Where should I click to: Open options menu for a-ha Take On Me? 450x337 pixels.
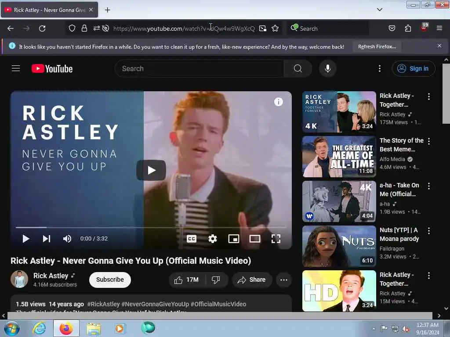[429, 186]
